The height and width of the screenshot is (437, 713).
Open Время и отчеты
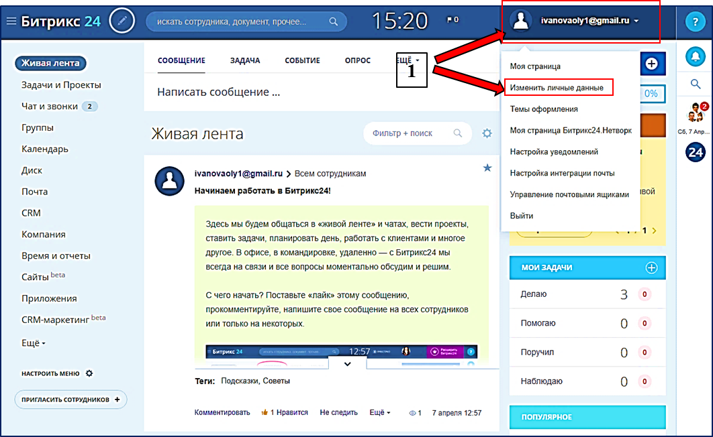(x=56, y=255)
